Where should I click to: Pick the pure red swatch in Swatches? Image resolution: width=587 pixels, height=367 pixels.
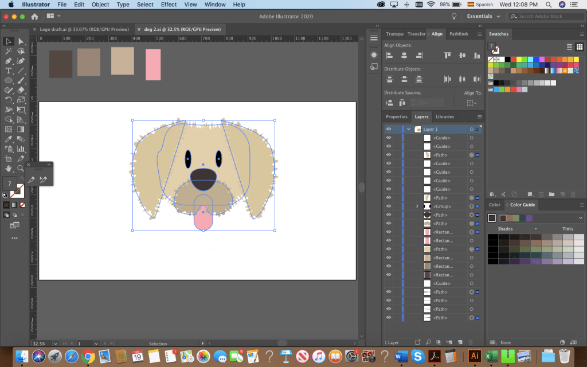tap(512, 59)
